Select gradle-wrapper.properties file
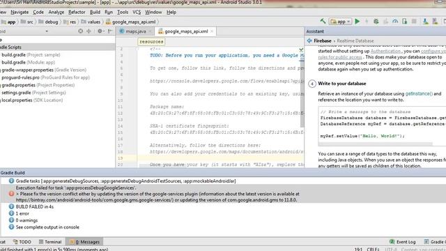Screen dimensions: 446x251 pos(43,70)
